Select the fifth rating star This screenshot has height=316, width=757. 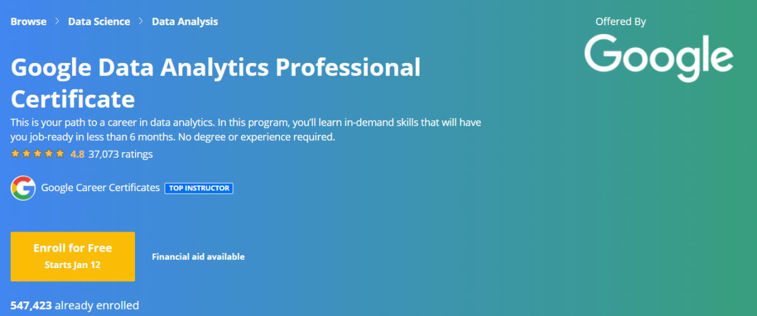point(60,154)
